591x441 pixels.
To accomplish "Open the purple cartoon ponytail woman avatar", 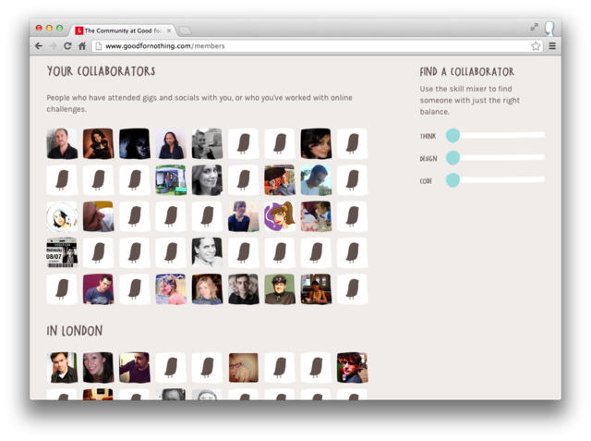I will tap(280, 216).
